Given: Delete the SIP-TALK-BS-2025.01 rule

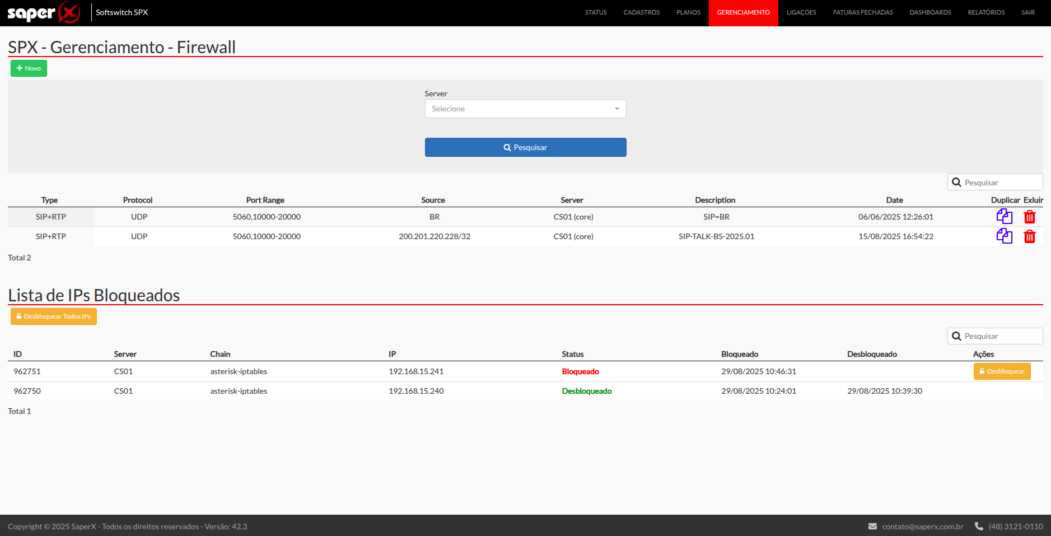Looking at the screenshot, I should [x=1029, y=236].
